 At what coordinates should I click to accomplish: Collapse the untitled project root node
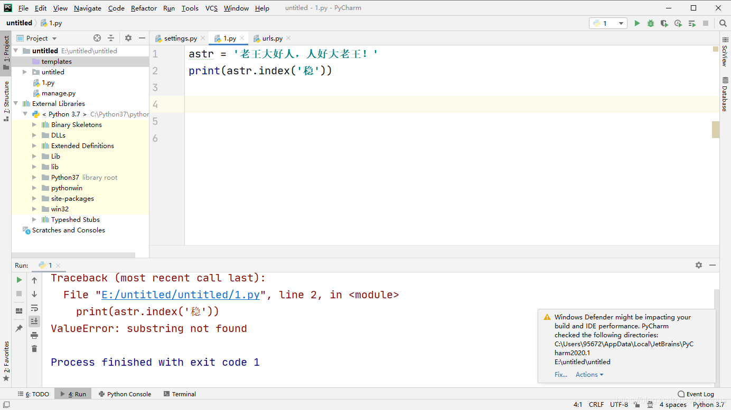coord(15,51)
